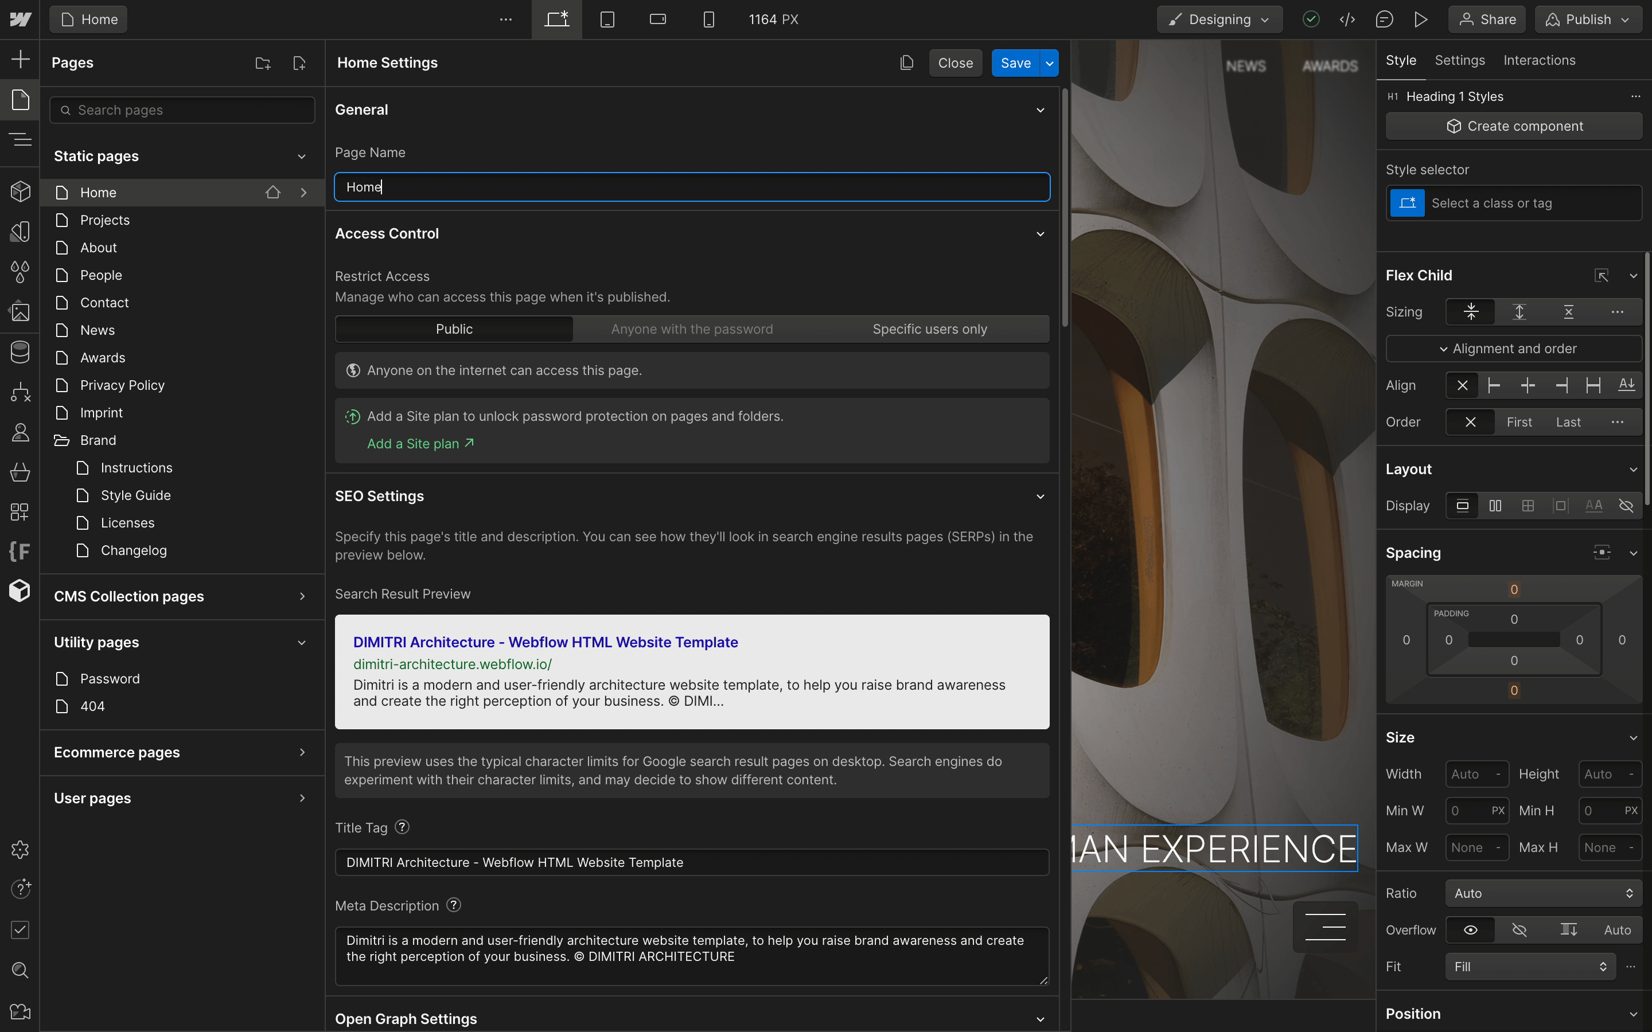Select the overflow visible toggle icon

[1471, 930]
